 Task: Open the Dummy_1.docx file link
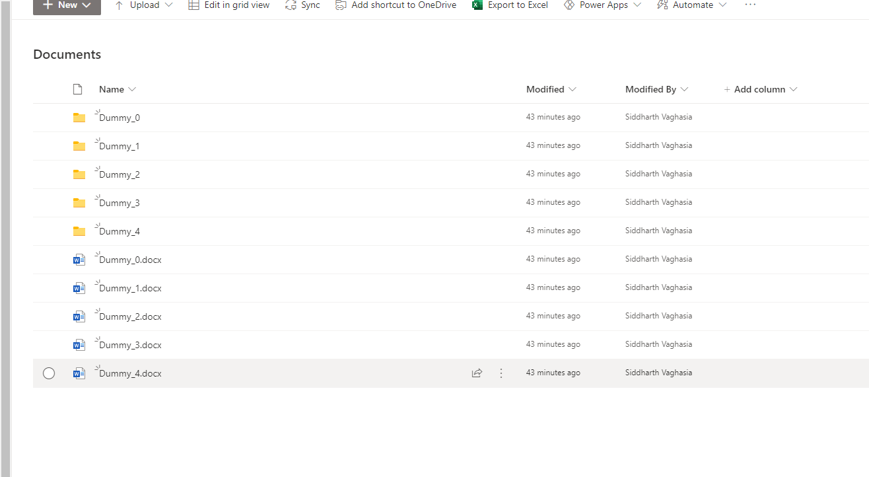[x=129, y=287]
